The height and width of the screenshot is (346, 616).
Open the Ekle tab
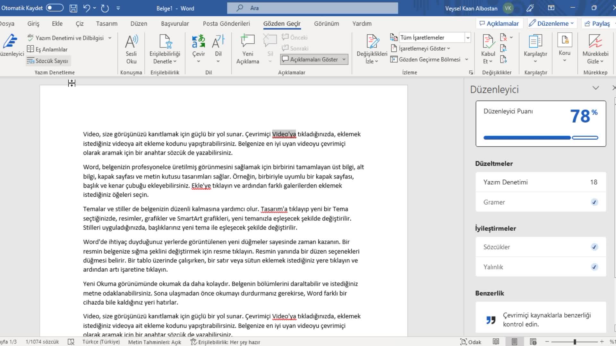[x=57, y=23]
